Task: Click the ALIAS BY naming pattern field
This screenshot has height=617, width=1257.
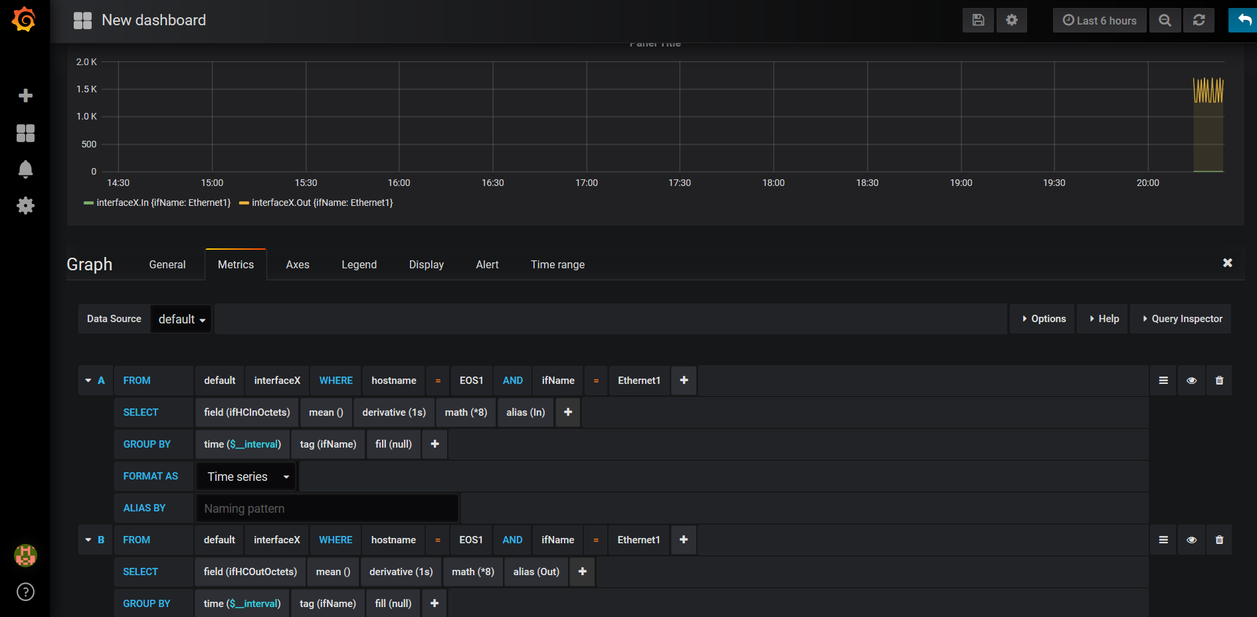Action: click(x=326, y=508)
